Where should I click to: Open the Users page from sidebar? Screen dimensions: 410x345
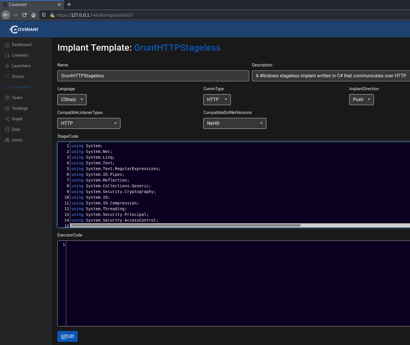tap(17, 140)
